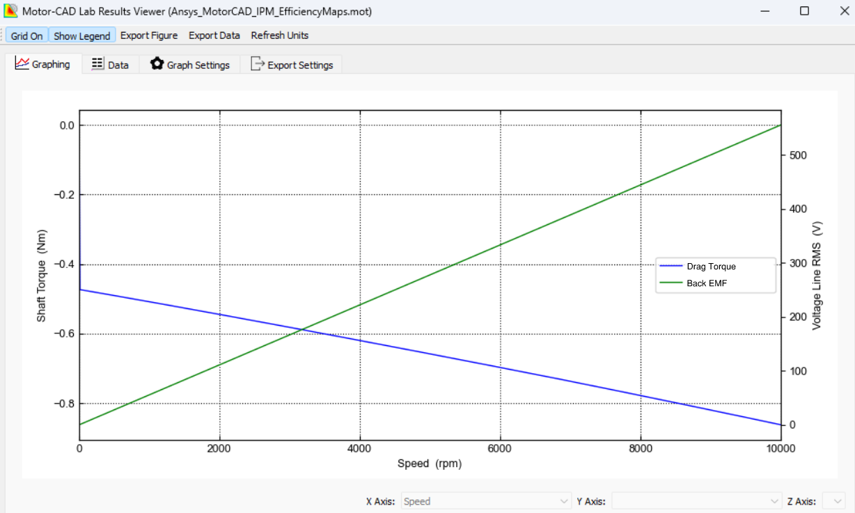Click the Graph Settings gear icon

point(157,63)
